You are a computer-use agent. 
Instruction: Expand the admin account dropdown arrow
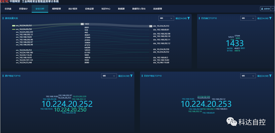click(272, 9)
